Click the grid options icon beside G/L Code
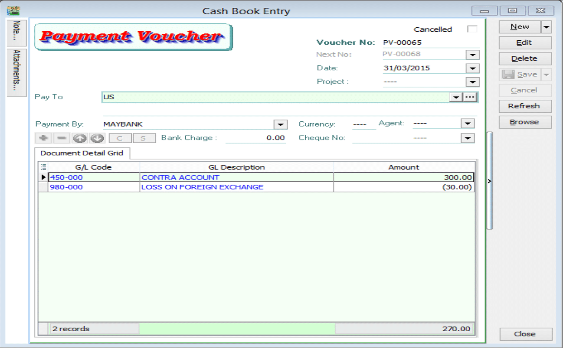The height and width of the screenshot is (349, 563). coord(43,167)
